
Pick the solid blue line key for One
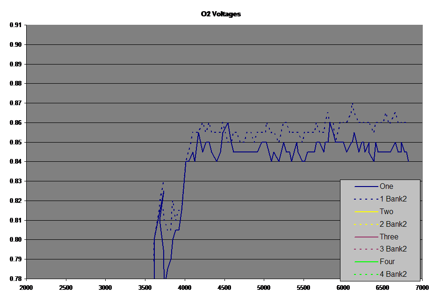click(366, 187)
